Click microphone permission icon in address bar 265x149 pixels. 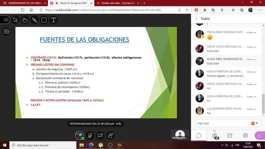179,10
